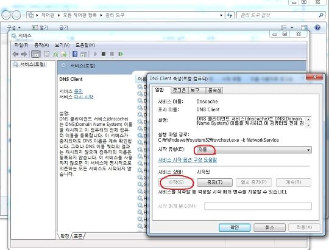
Task: Click the Start Service play icon
Action: tap(95, 54)
